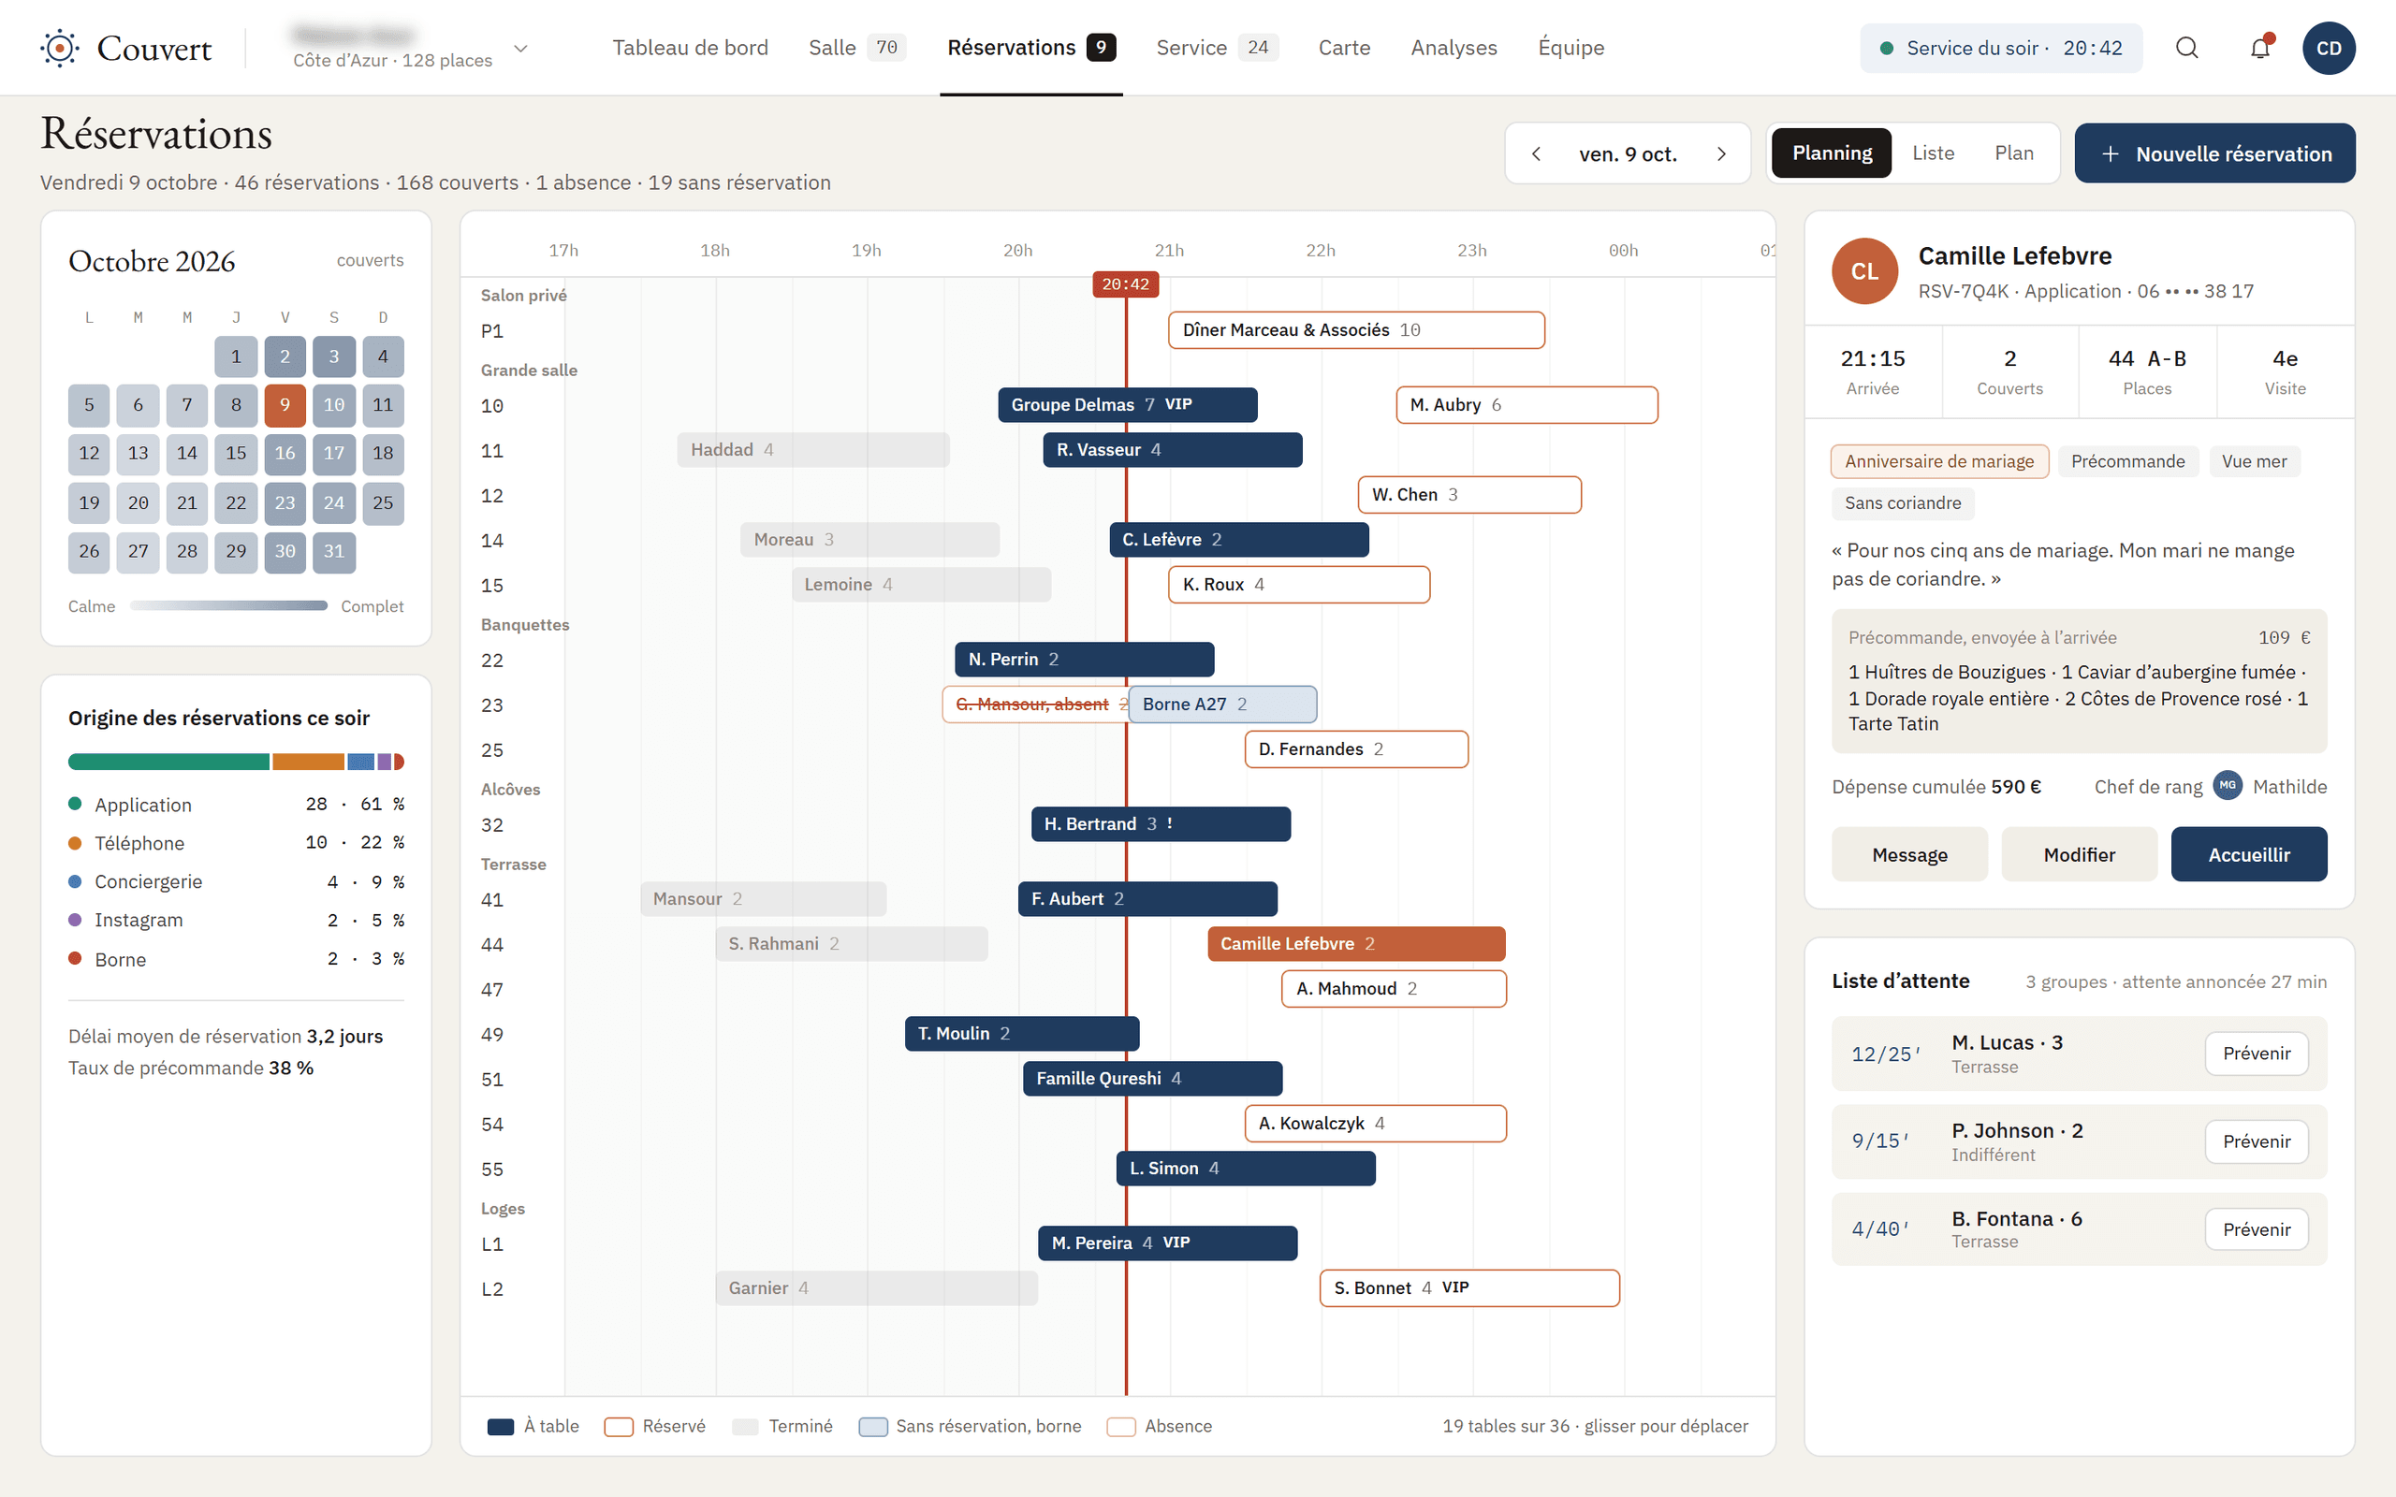This screenshot has width=2396, height=1497.
Task: Expand the restaurant selector chevron
Action: click(x=520, y=48)
